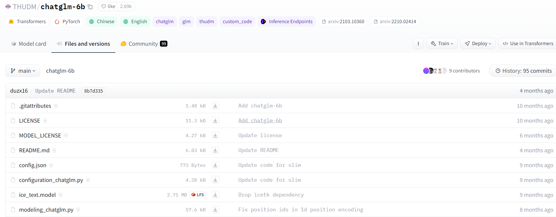Viewport: 556px width, 217px height.
Task: Open the three-dot more options menu
Action: click(418, 44)
